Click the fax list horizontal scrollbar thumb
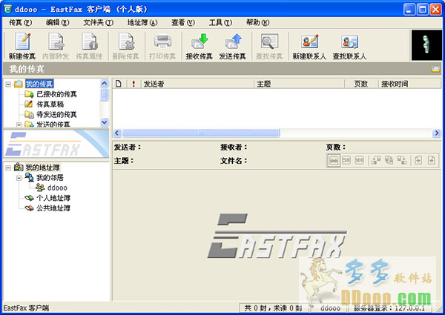The image size is (445, 315). pyautogui.click(x=201, y=133)
